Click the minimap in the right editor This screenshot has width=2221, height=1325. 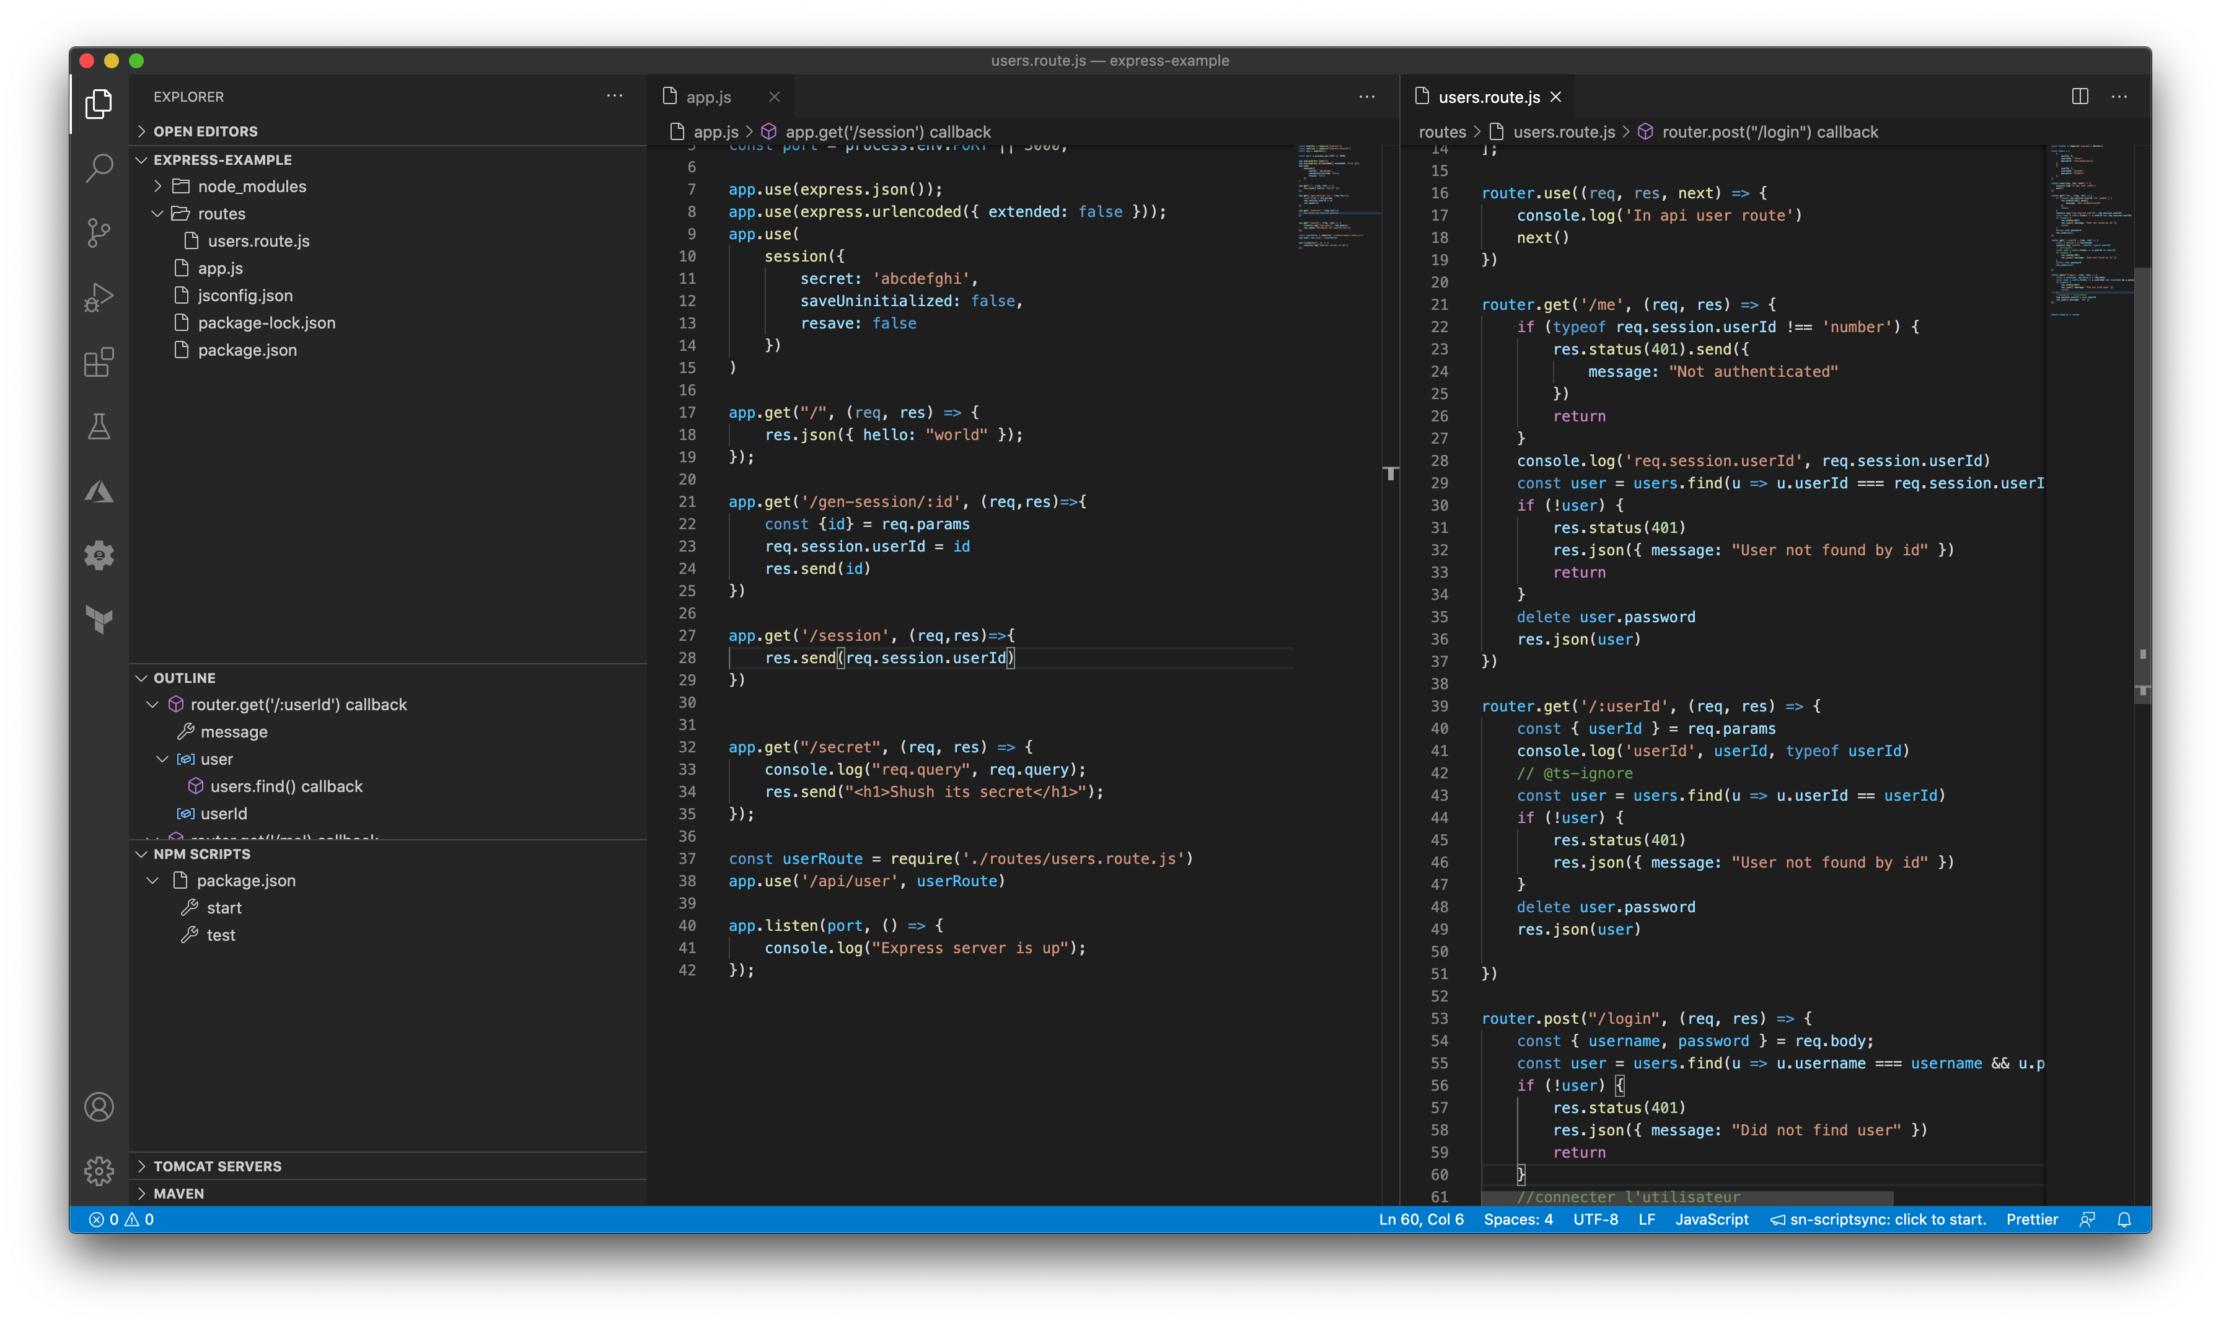2089,223
